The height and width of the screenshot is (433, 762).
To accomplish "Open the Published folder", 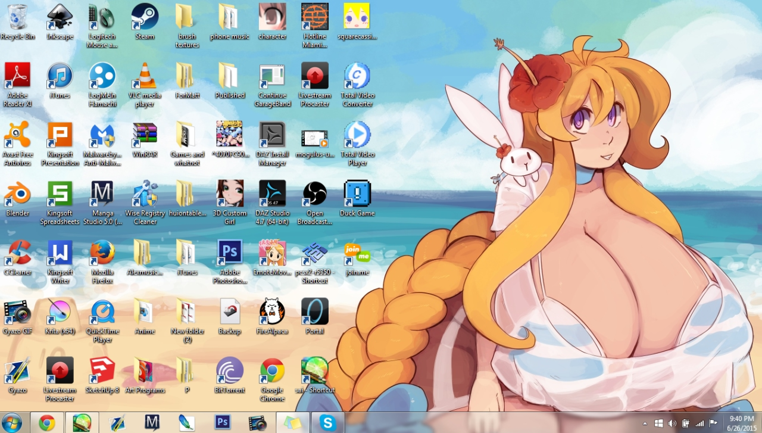I will pos(230,80).
